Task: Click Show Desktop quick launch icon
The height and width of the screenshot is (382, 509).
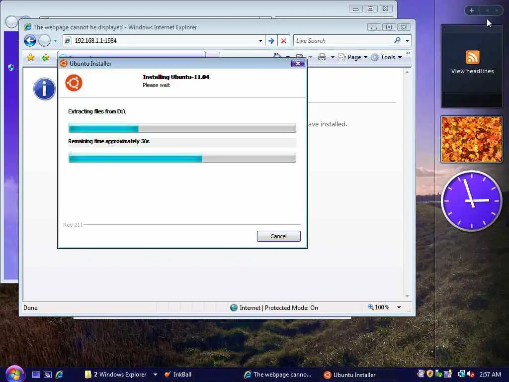Action: 36,375
